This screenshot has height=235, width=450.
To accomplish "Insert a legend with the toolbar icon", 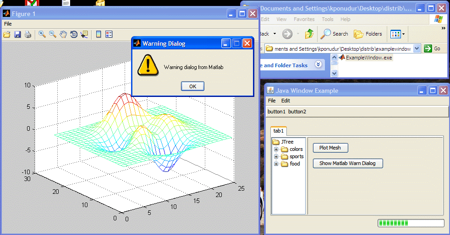I will [109, 34].
